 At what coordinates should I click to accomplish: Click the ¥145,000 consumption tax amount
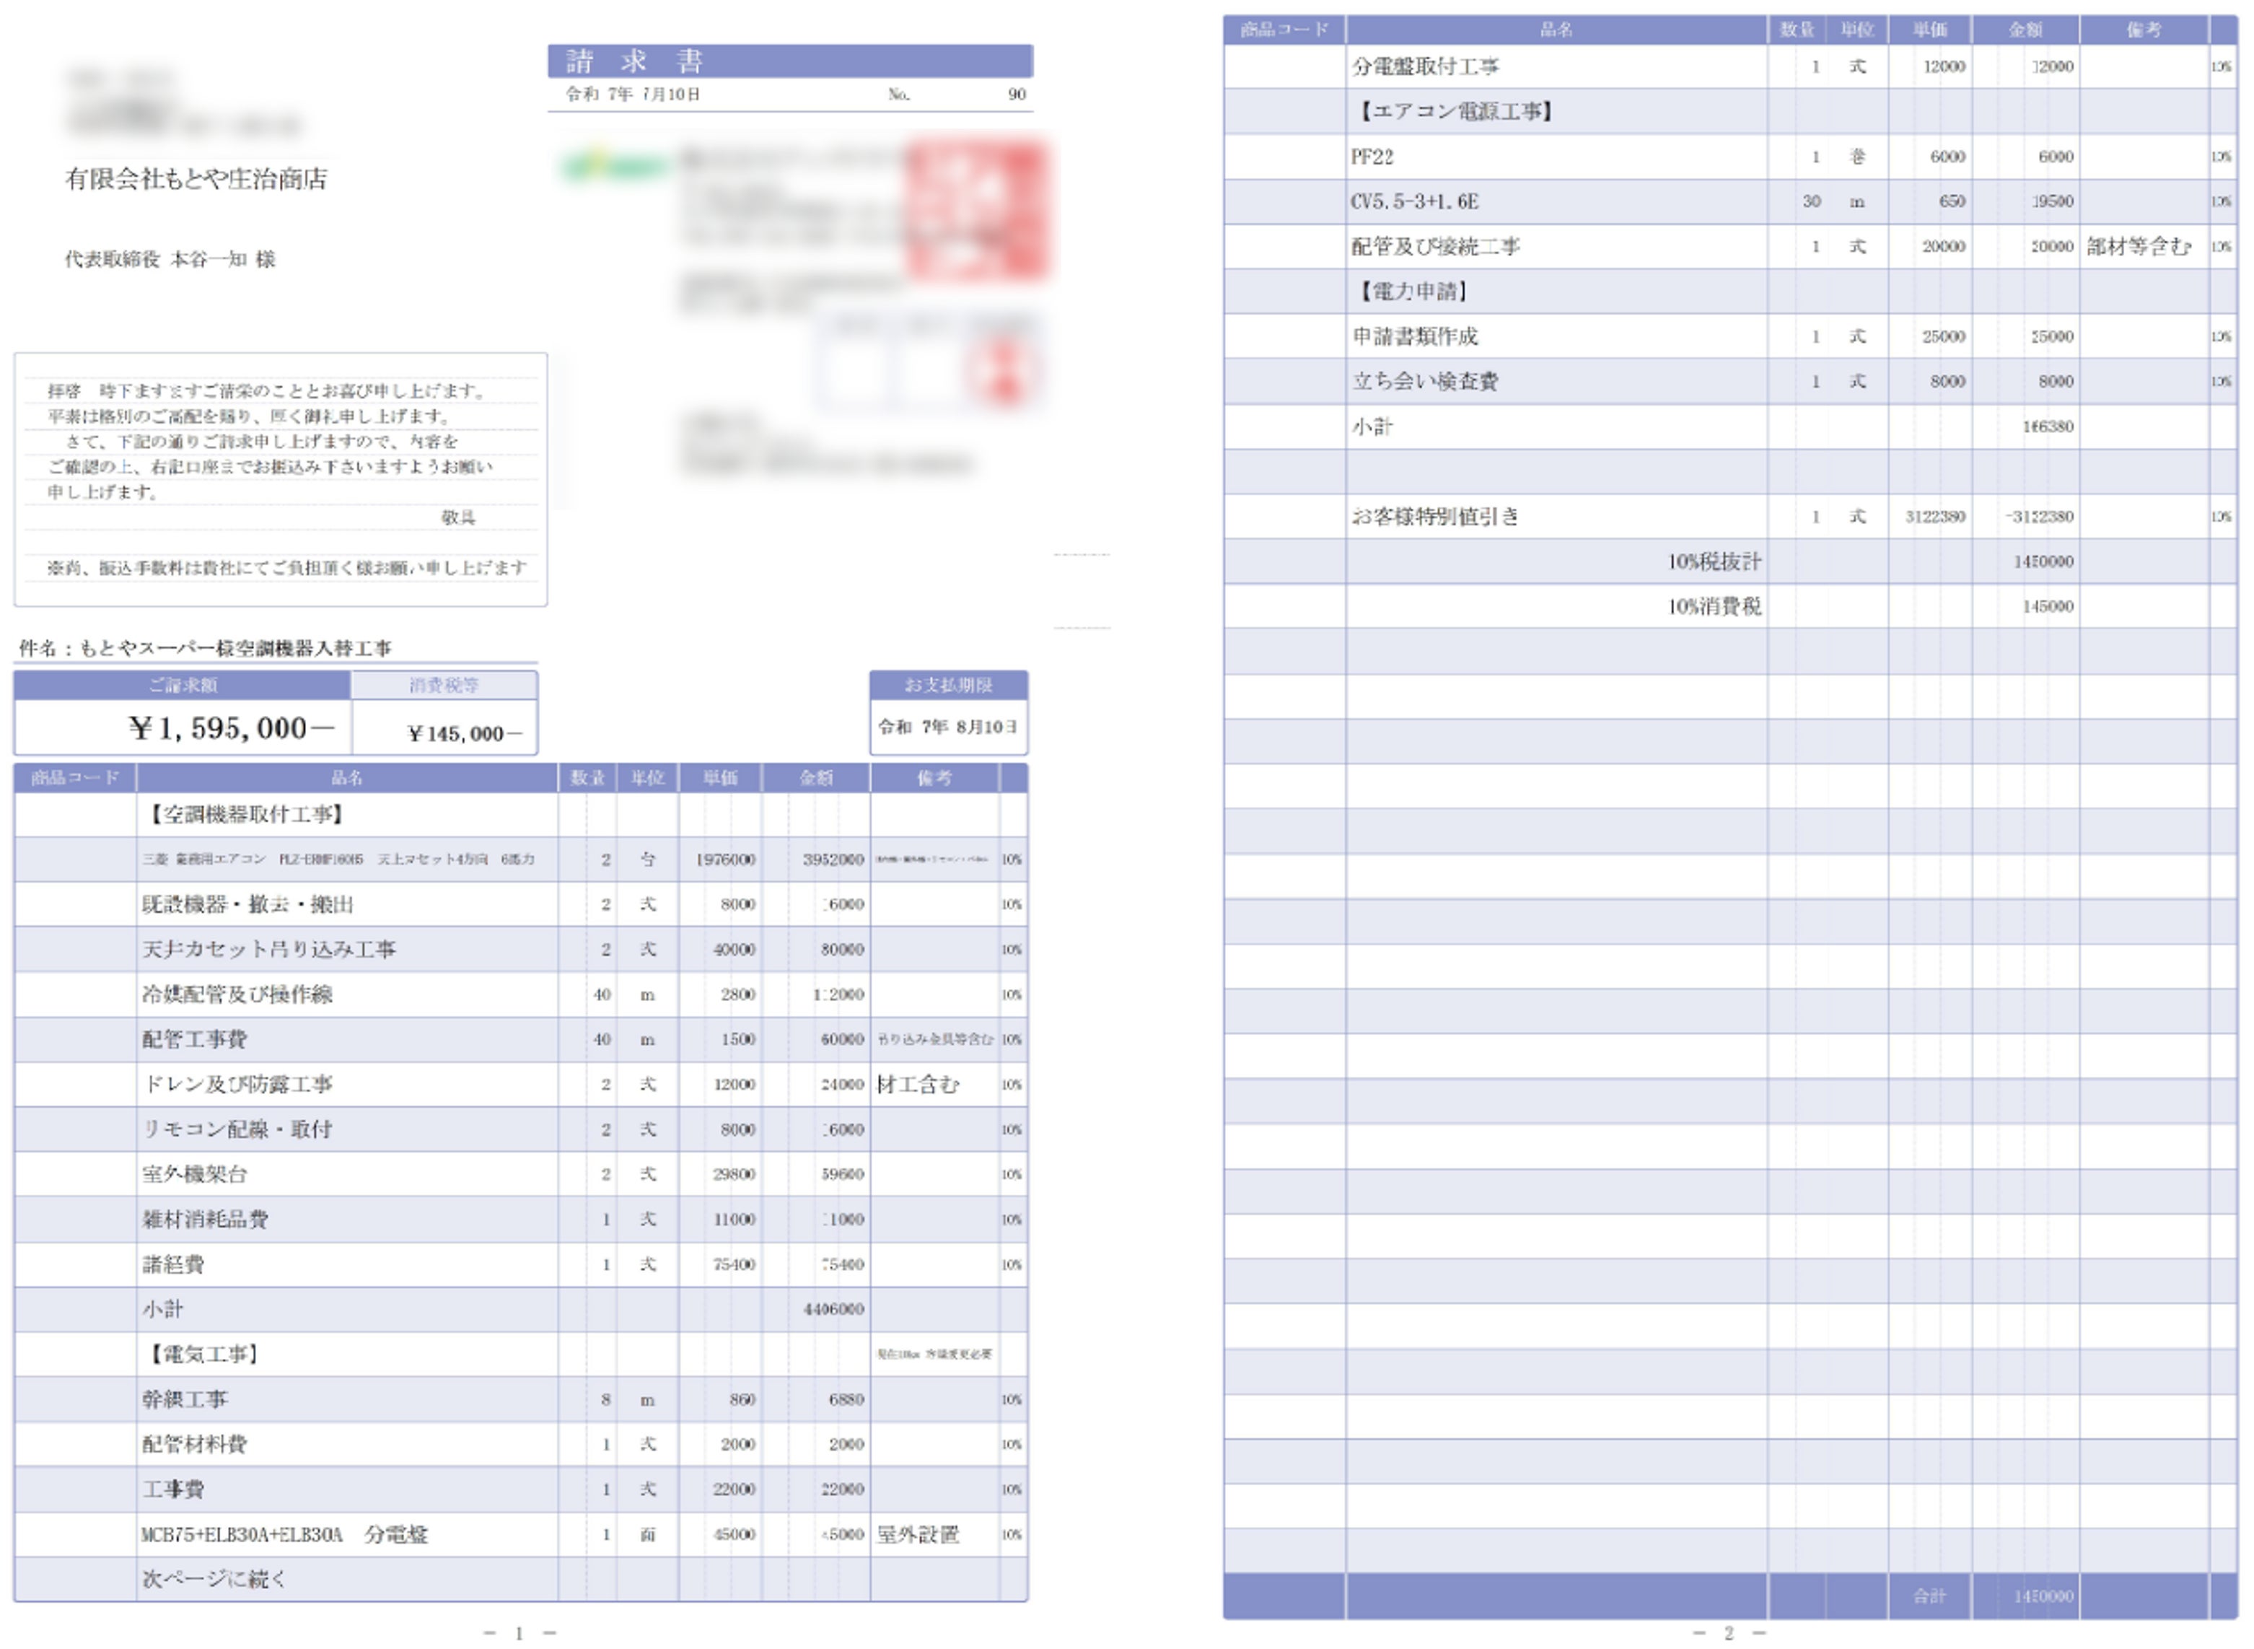[463, 734]
